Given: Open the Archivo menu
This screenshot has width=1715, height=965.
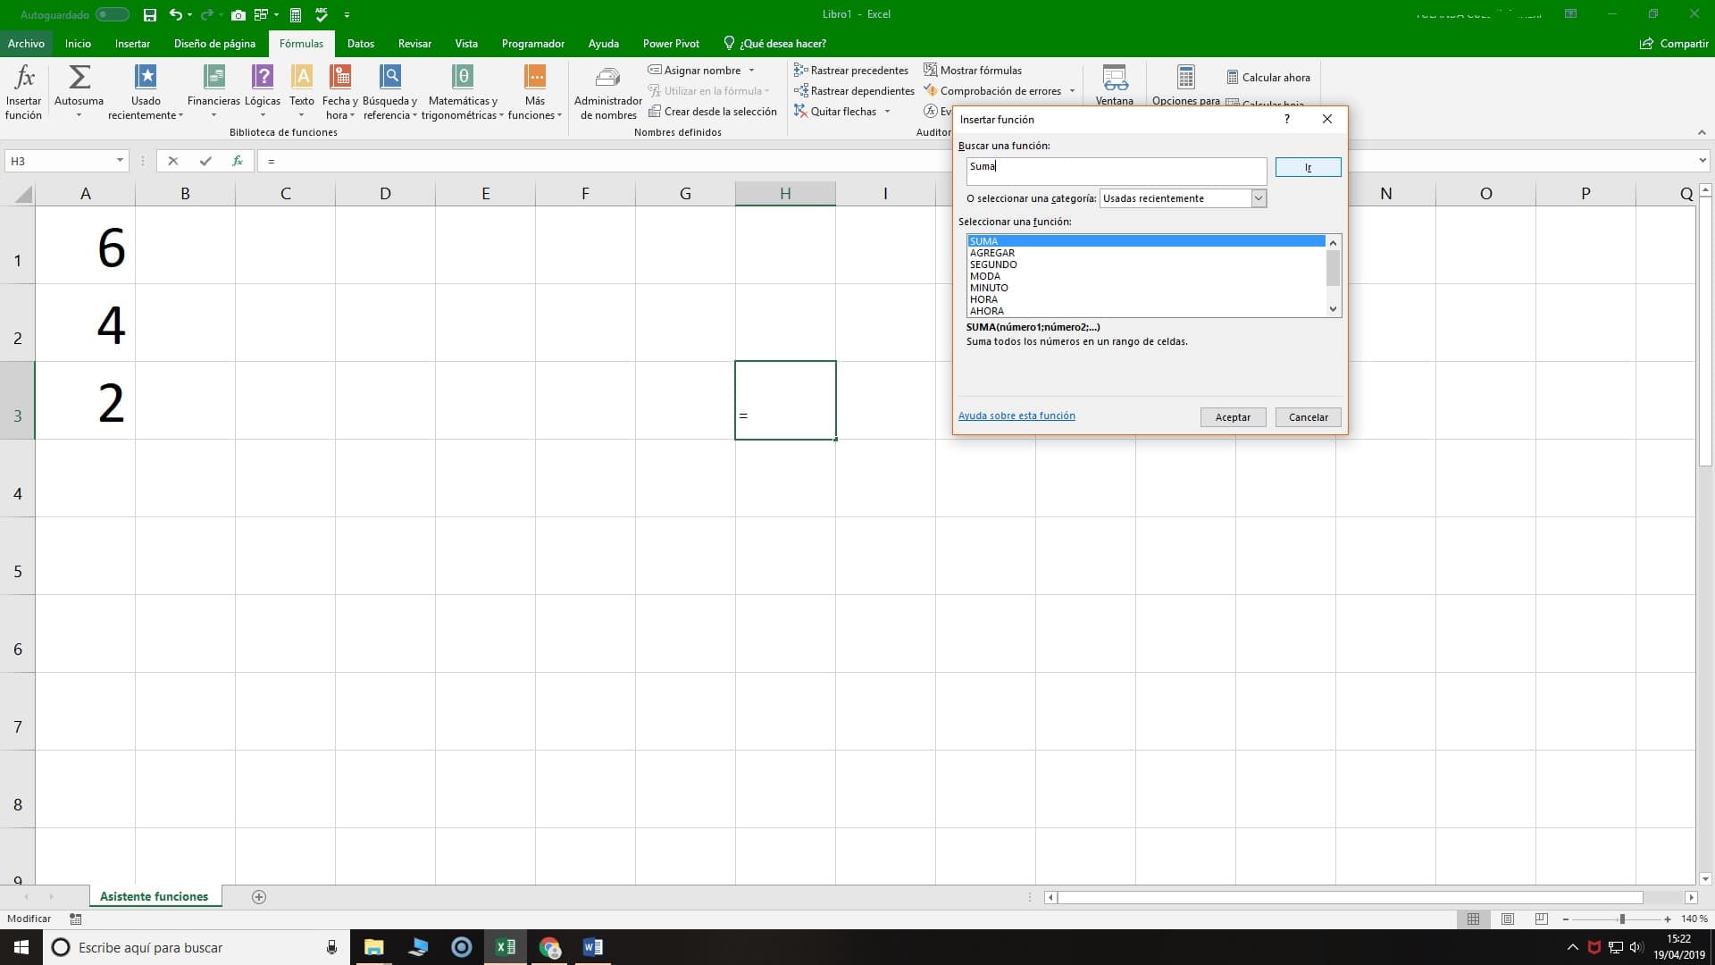Looking at the screenshot, I should [26, 43].
